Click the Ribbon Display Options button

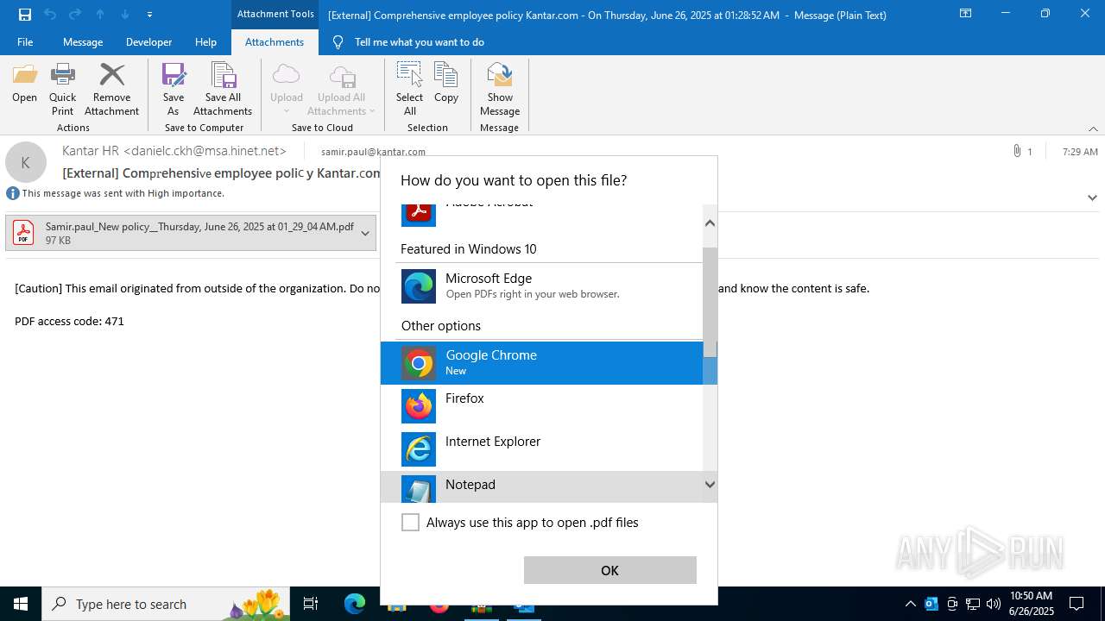(965, 14)
